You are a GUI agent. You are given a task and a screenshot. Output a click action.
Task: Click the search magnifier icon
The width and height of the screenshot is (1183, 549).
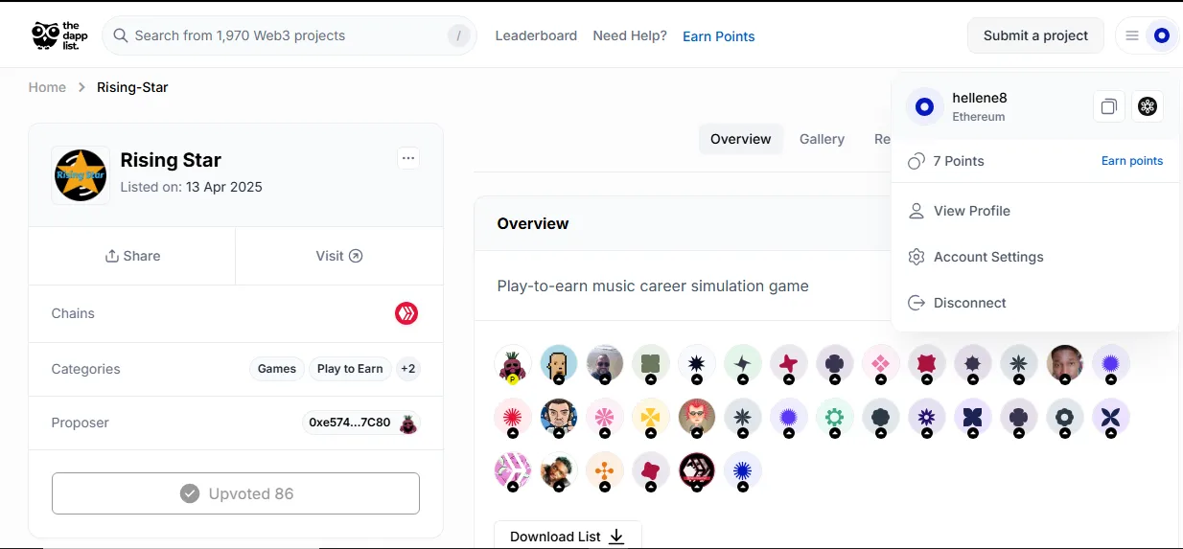point(121,35)
